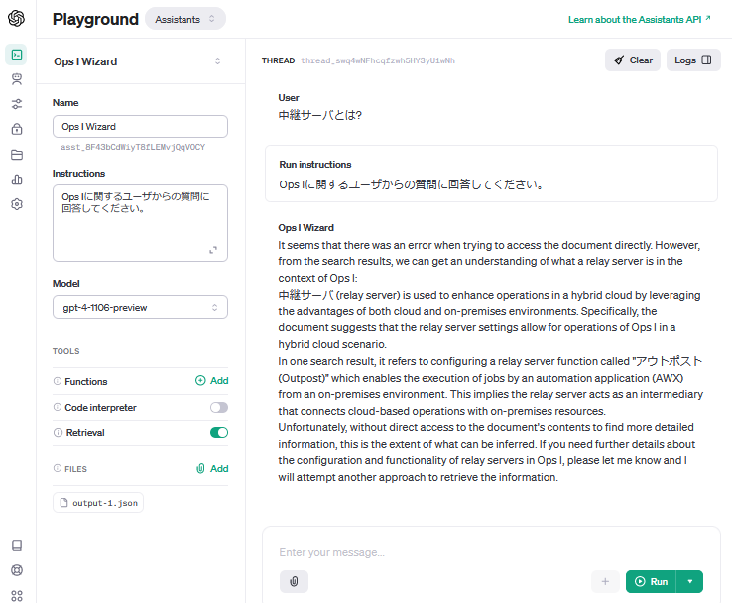Open the Playground sidebar icon
Screen dimensions: 732x603
coord(16,55)
